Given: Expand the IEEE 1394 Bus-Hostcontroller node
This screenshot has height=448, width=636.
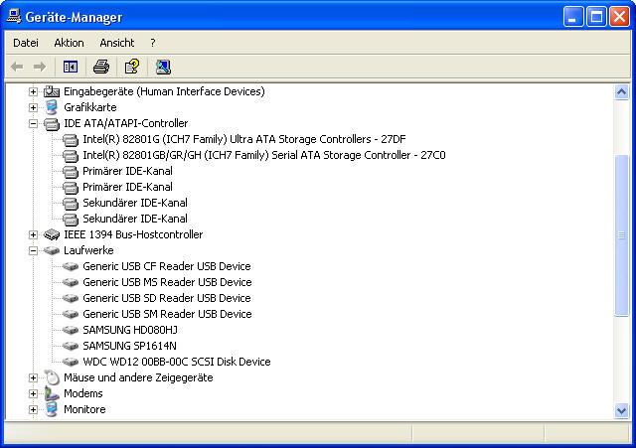Looking at the screenshot, I should coord(33,234).
